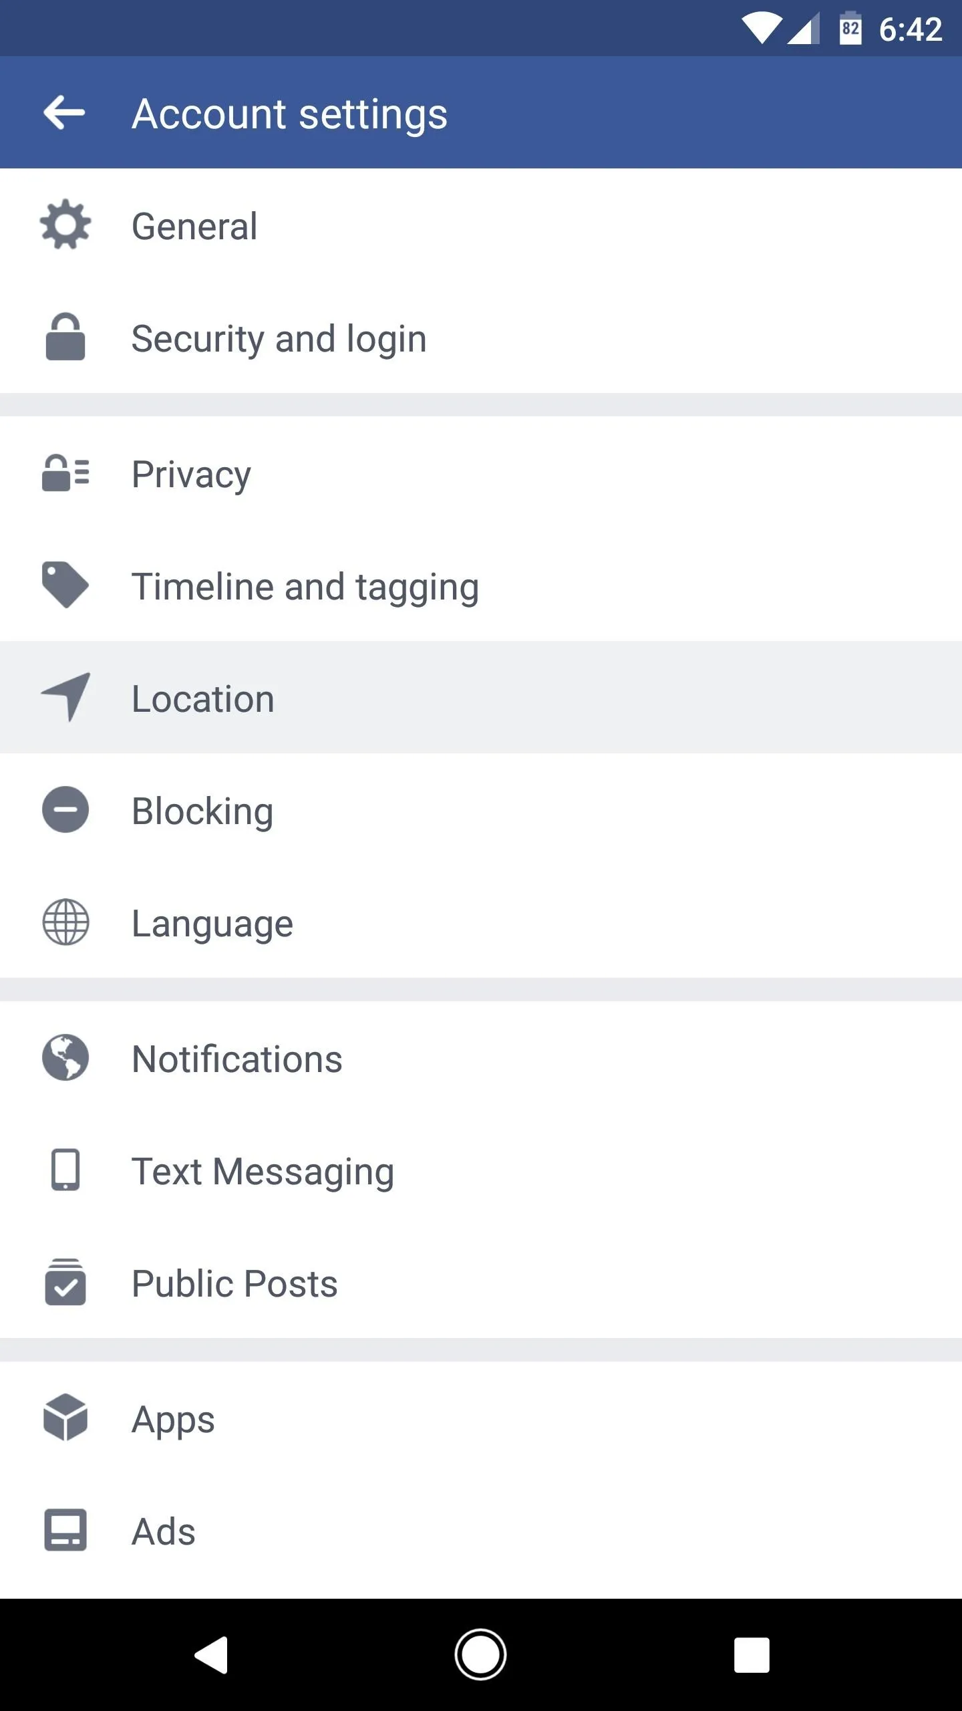Tap the Public Posts checkmark icon

tap(65, 1282)
